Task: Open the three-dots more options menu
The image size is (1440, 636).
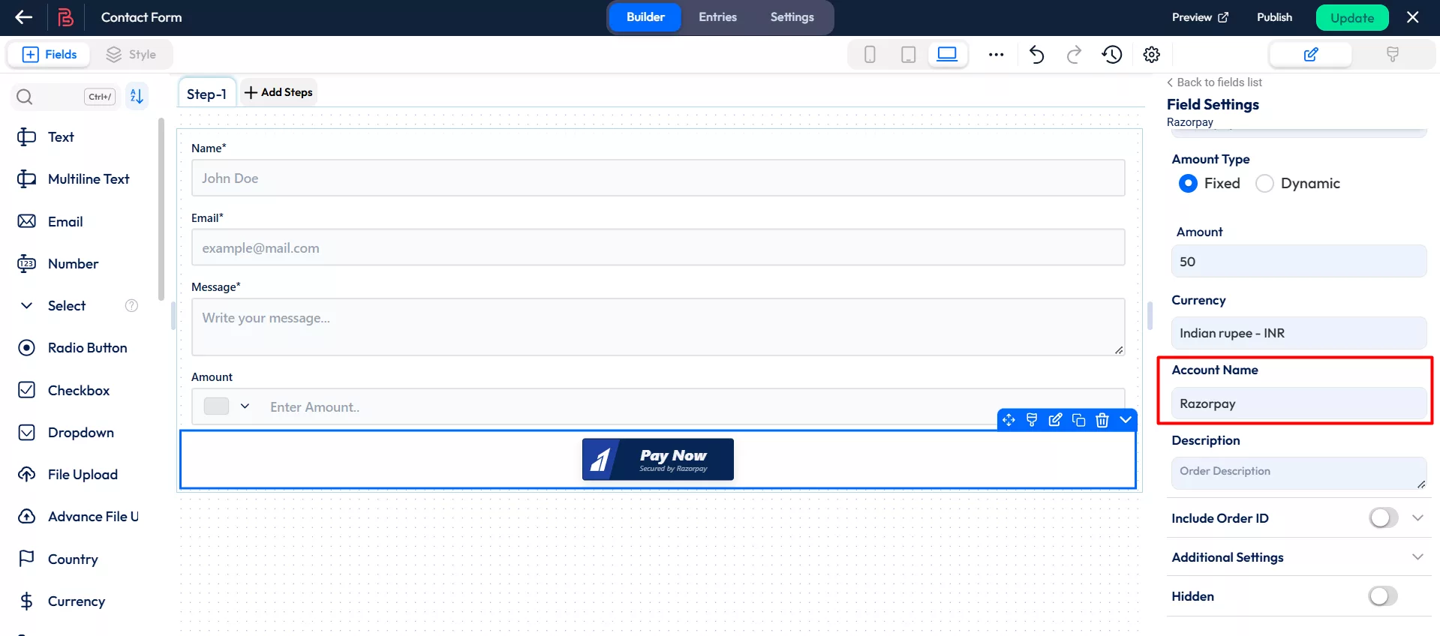Action: pos(997,55)
